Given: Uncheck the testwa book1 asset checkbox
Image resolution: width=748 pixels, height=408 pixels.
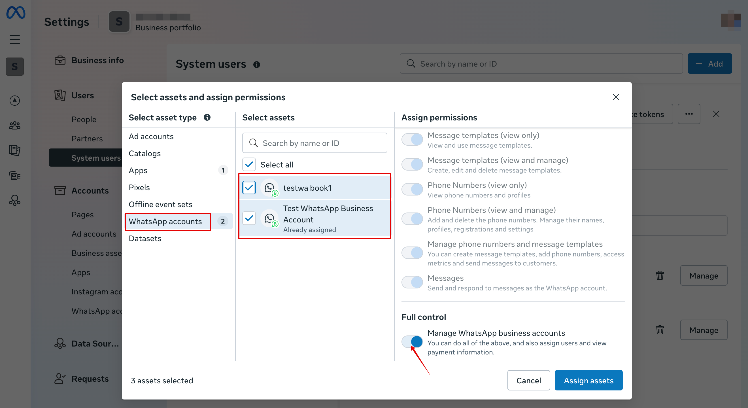Looking at the screenshot, I should click(x=249, y=188).
